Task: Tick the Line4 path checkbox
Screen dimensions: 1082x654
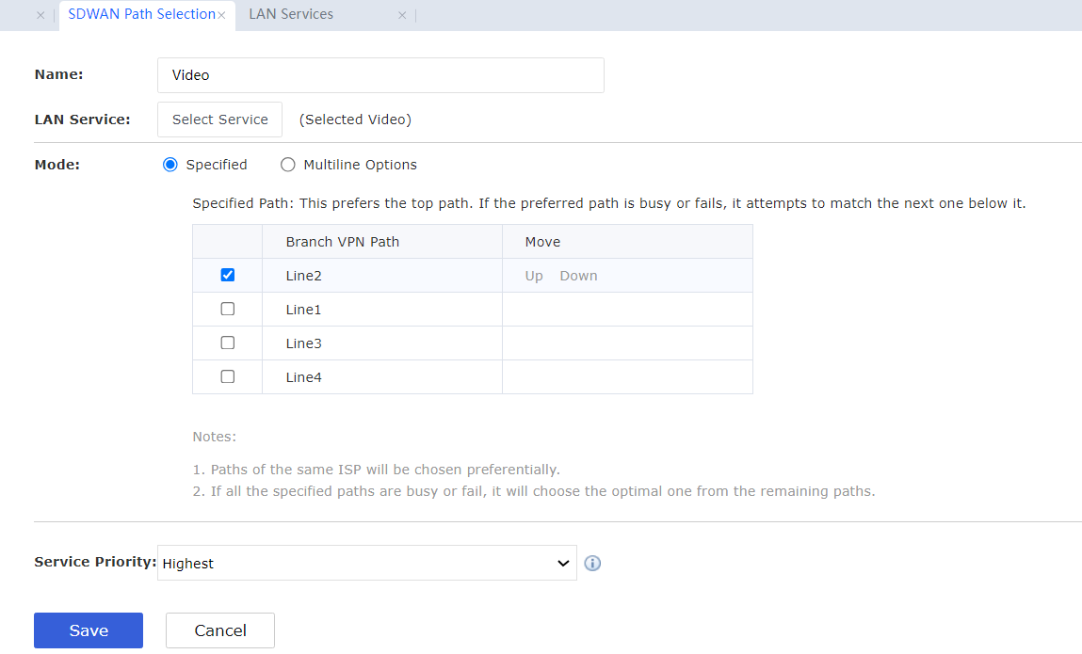Action: (x=227, y=377)
